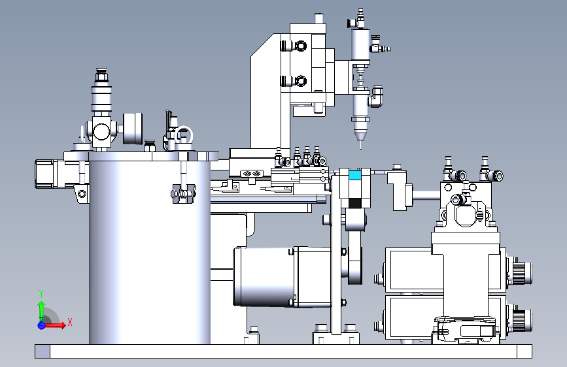Viewport: 567px width, 367px height.
Task: Select the round pressure gauge on tank lid
Action: [132, 129]
